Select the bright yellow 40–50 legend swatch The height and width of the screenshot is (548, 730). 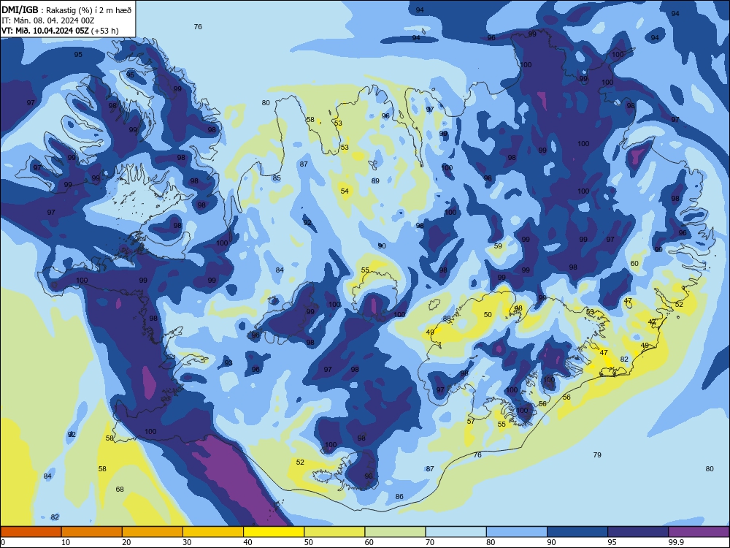tap(274, 532)
